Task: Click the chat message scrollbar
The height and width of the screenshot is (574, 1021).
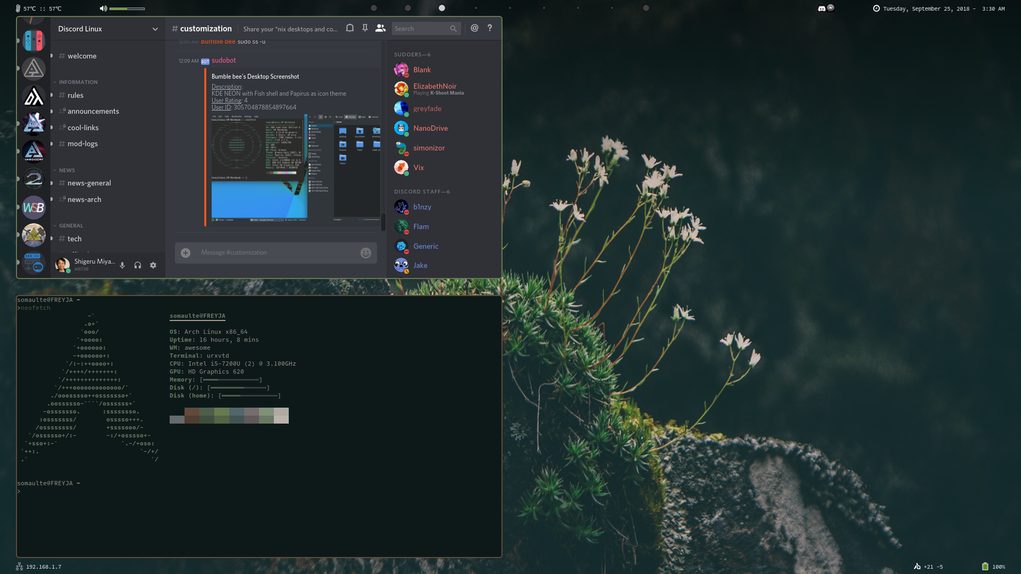Action: 383,221
